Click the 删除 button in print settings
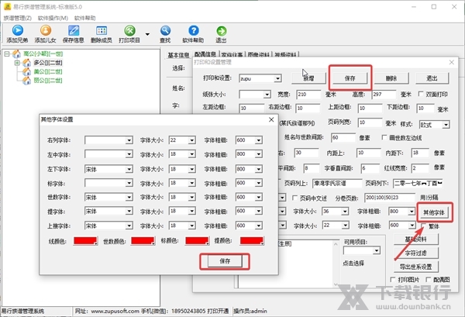Image resolution: width=465 pixels, height=317 pixels. [391, 78]
